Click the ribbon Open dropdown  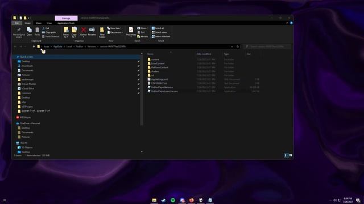tap(143, 28)
